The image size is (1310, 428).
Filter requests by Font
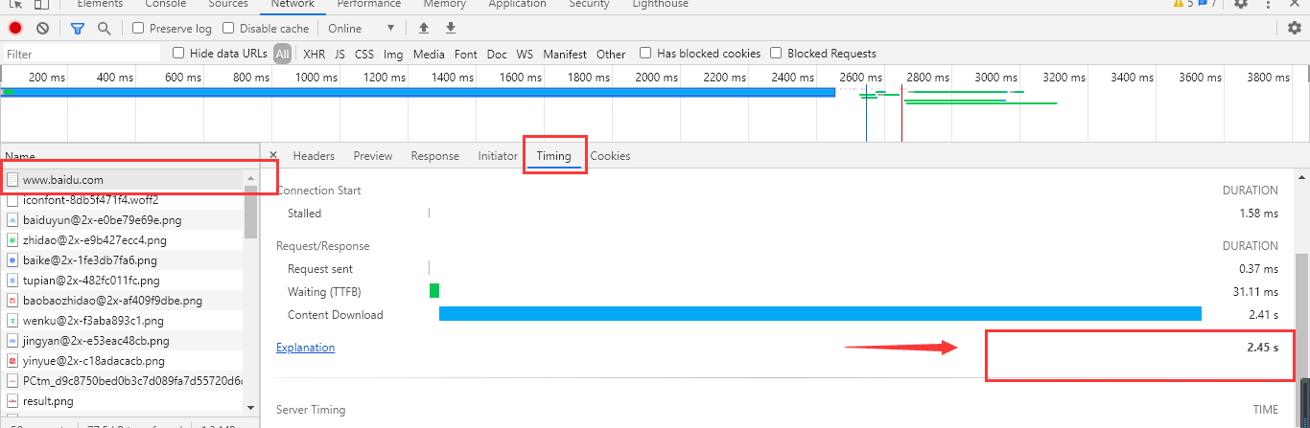[466, 55]
